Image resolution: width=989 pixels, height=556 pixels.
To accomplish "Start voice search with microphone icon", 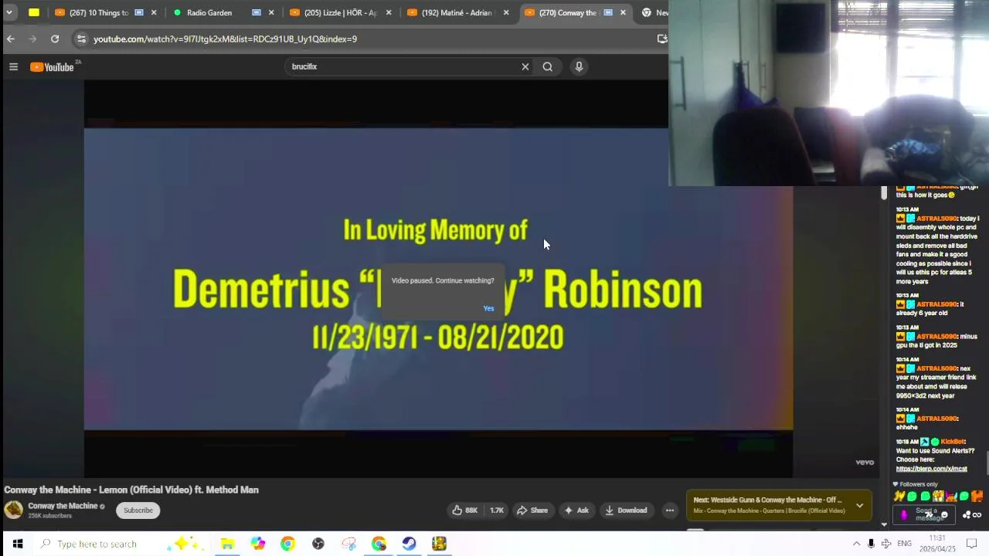I will (x=579, y=66).
